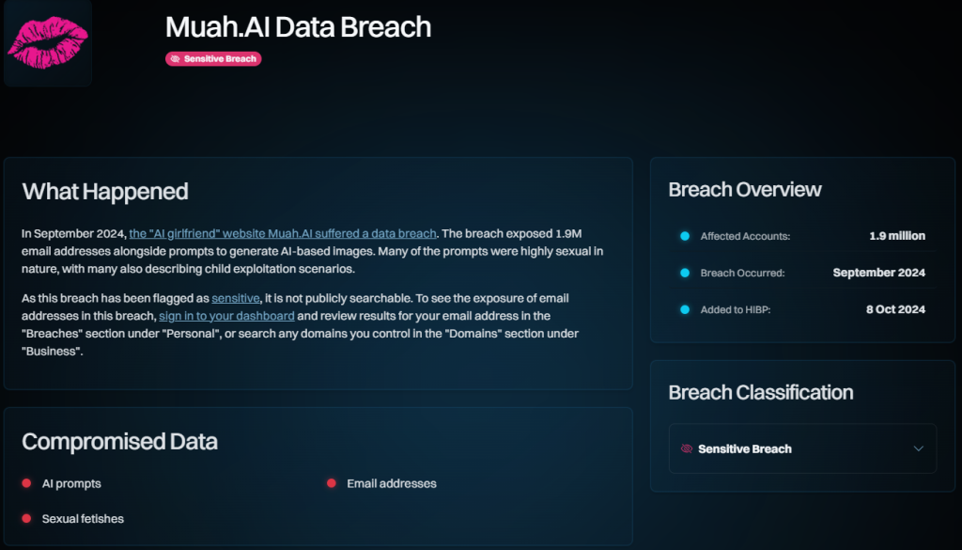Click the cyan dot beside Affected Accounts
Viewport: 962px width, 550px height.
click(x=685, y=237)
